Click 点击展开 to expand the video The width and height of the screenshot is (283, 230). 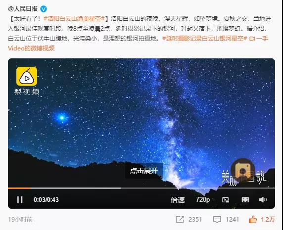point(144,171)
